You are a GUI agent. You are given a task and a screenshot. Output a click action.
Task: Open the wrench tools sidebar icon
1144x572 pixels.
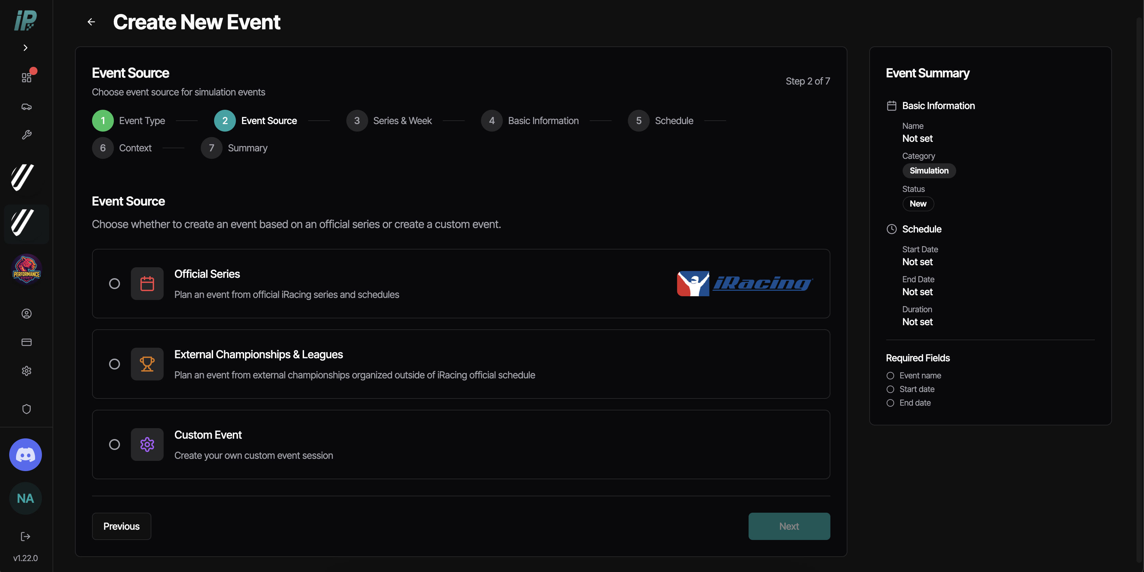pyautogui.click(x=26, y=135)
